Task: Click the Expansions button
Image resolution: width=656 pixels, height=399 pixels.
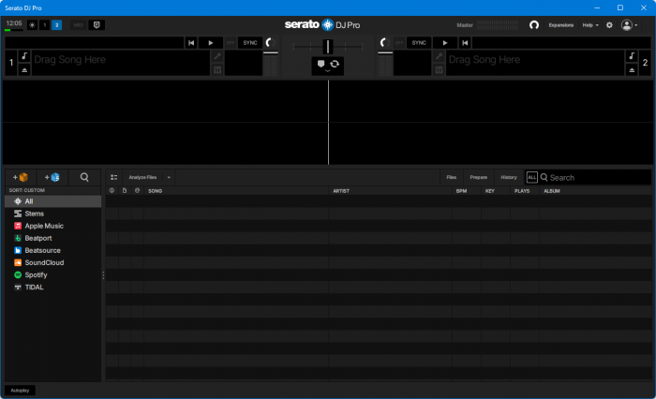Action: [560, 25]
